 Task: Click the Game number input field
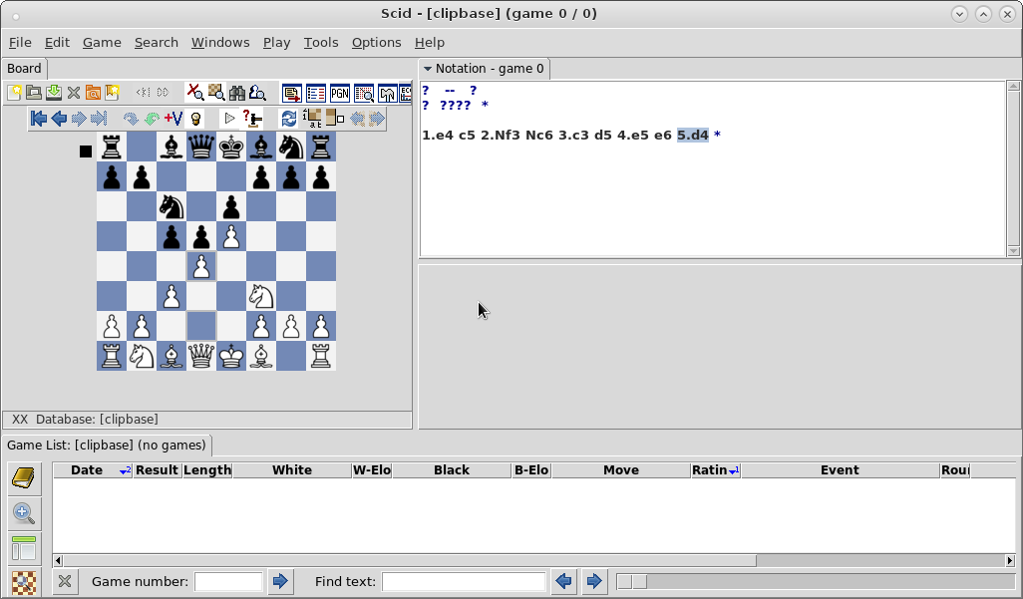tap(228, 581)
